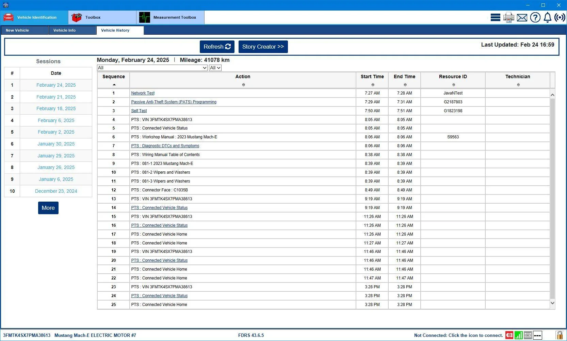Select the January 26, 2025 session

click(x=56, y=167)
